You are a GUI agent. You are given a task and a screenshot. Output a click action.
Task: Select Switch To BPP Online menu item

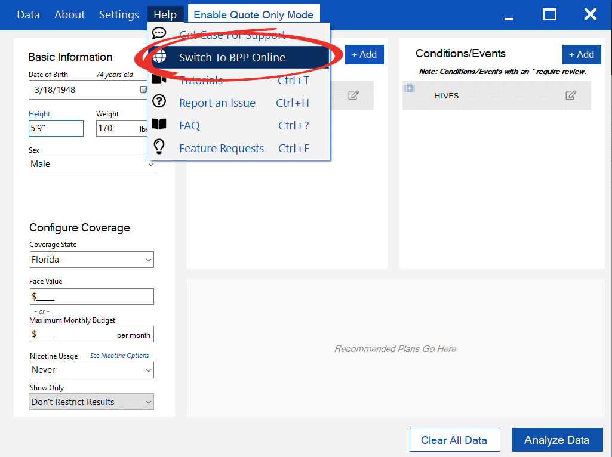pyautogui.click(x=232, y=58)
